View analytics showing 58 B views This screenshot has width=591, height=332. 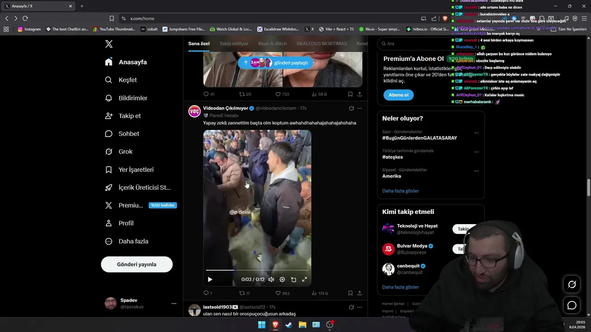coord(319,94)
